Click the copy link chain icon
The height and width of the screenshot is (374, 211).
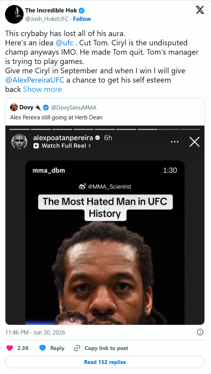tap(77, 348)
